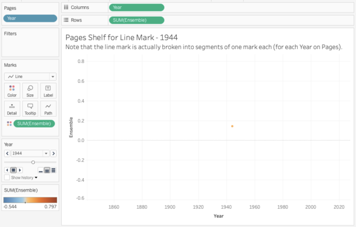
Task: Open the 1944 year dropdown
Action: coord(30,153)
